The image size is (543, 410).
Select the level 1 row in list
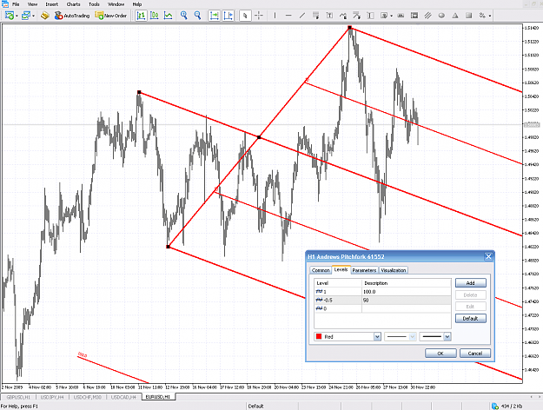pyautogui.click(x=382, y=292)
